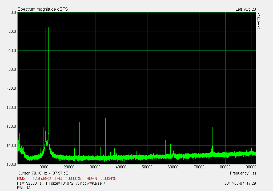The image size is (273, 191).
Task: Click the 'Left Avg:20' label
Action: click(246, 9)
